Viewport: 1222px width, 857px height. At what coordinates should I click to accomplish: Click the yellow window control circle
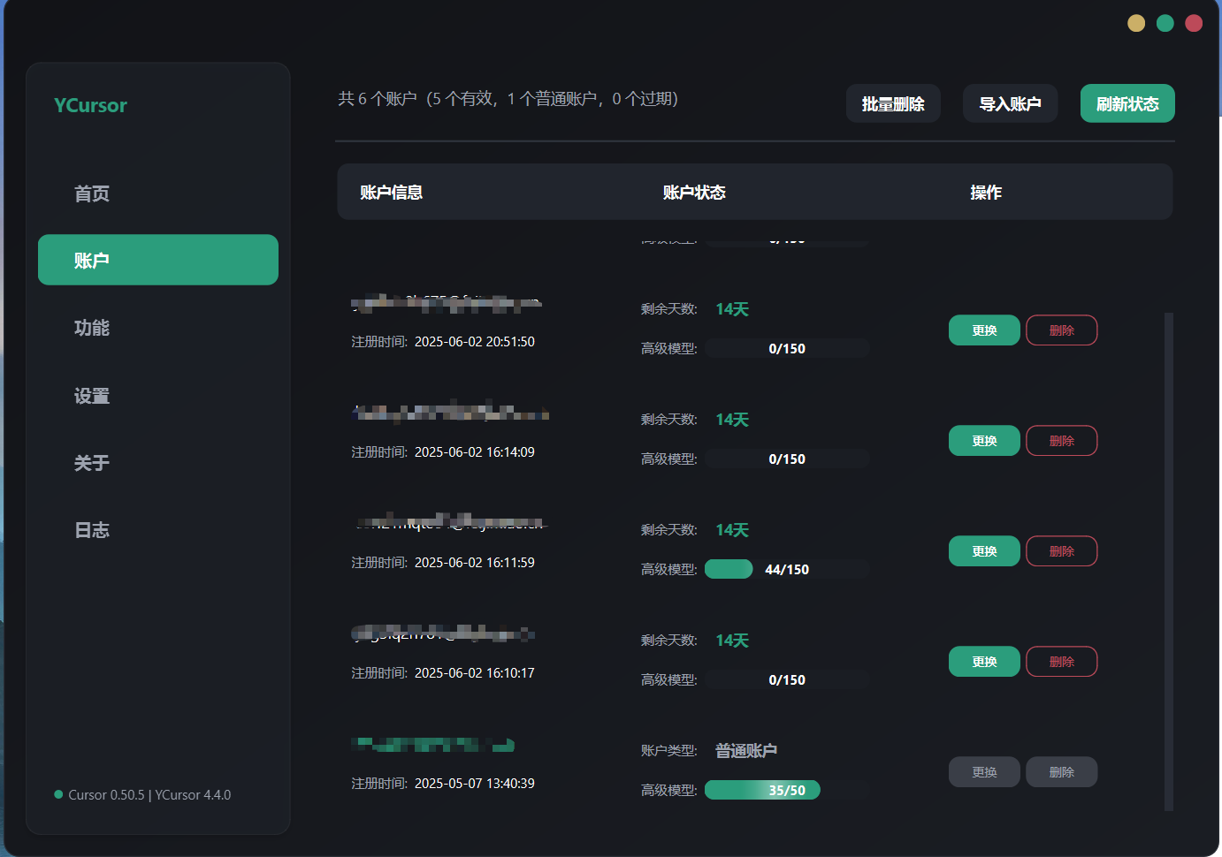pyautogui.click(x=1135, y=22)
